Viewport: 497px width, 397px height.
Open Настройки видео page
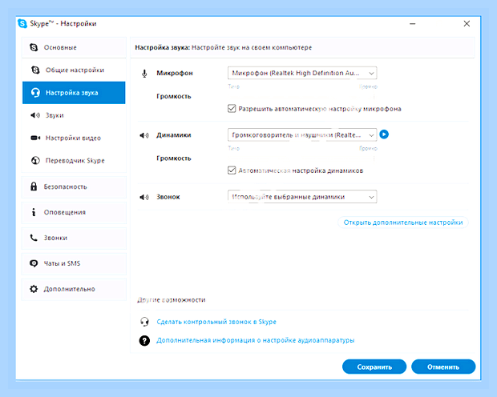click(74, 138)
